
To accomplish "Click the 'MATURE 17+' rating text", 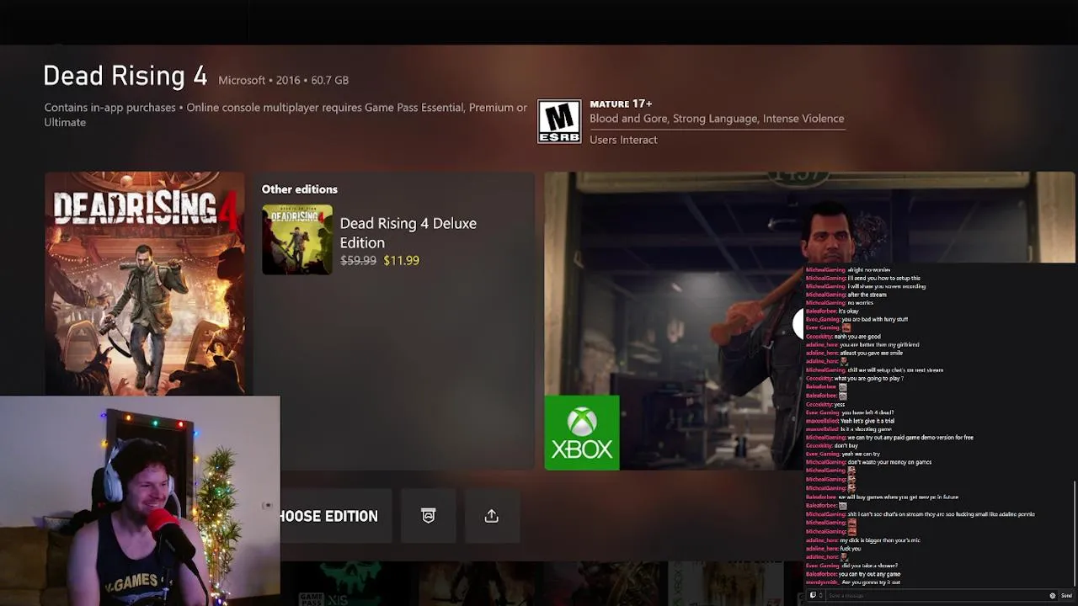I will click(621, 104).
